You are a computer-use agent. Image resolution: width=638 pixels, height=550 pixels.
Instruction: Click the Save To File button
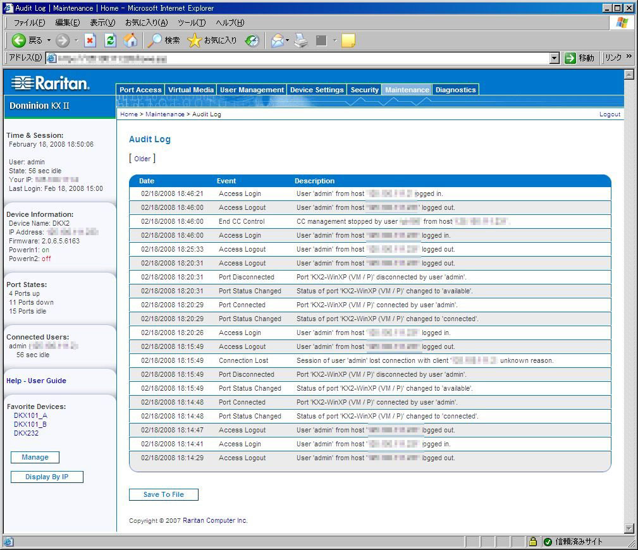tap(164, 494)
